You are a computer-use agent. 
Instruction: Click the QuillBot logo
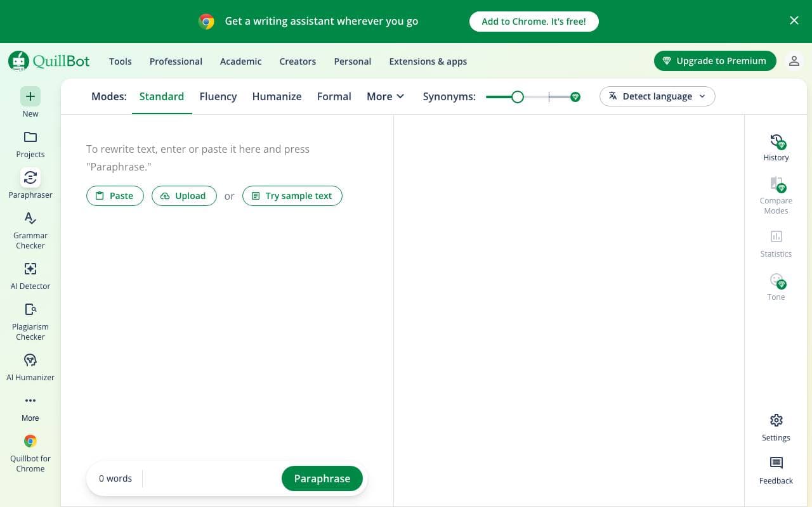[x=49, y=61]
